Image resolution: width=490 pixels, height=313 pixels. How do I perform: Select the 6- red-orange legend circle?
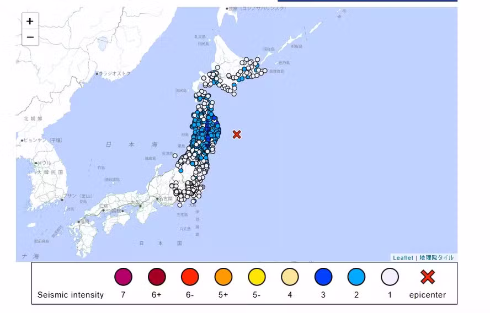(x=190, y=277)
